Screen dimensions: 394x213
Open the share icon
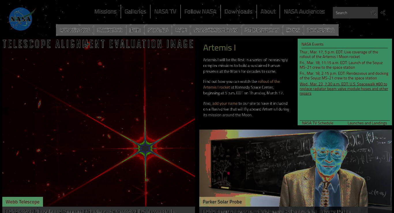coord(383,13)
